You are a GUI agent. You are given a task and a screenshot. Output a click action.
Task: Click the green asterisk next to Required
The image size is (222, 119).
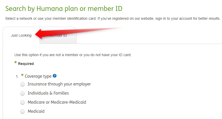[x=15, y=63]
